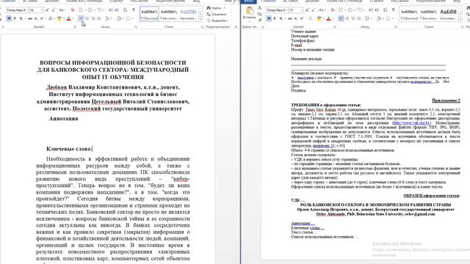
Task: Open РАЗМЕТКА СТРАНИЦЫ tab in left window
Action: [x=84, y=1]
